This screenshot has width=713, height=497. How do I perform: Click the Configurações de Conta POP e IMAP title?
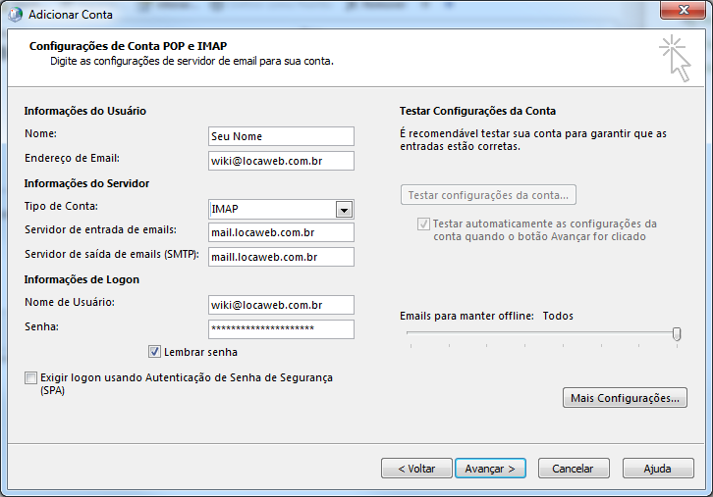(x=129, y=46)
